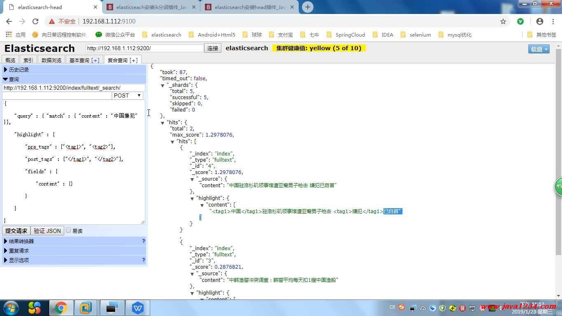Switch to the 索引 tab

click(x=28, y=60)
